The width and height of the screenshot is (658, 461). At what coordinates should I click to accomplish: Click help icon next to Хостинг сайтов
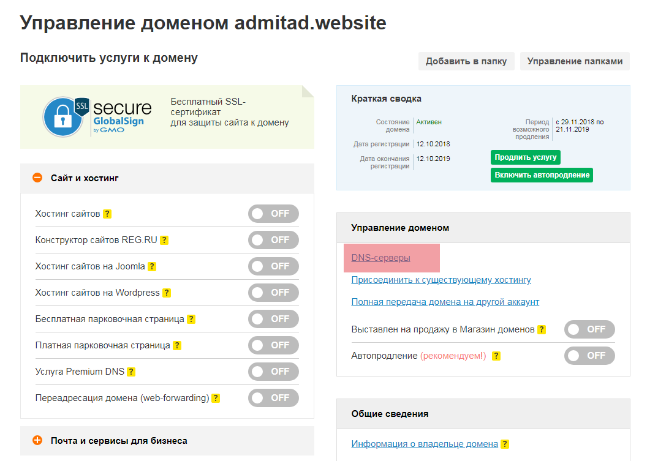107,214
